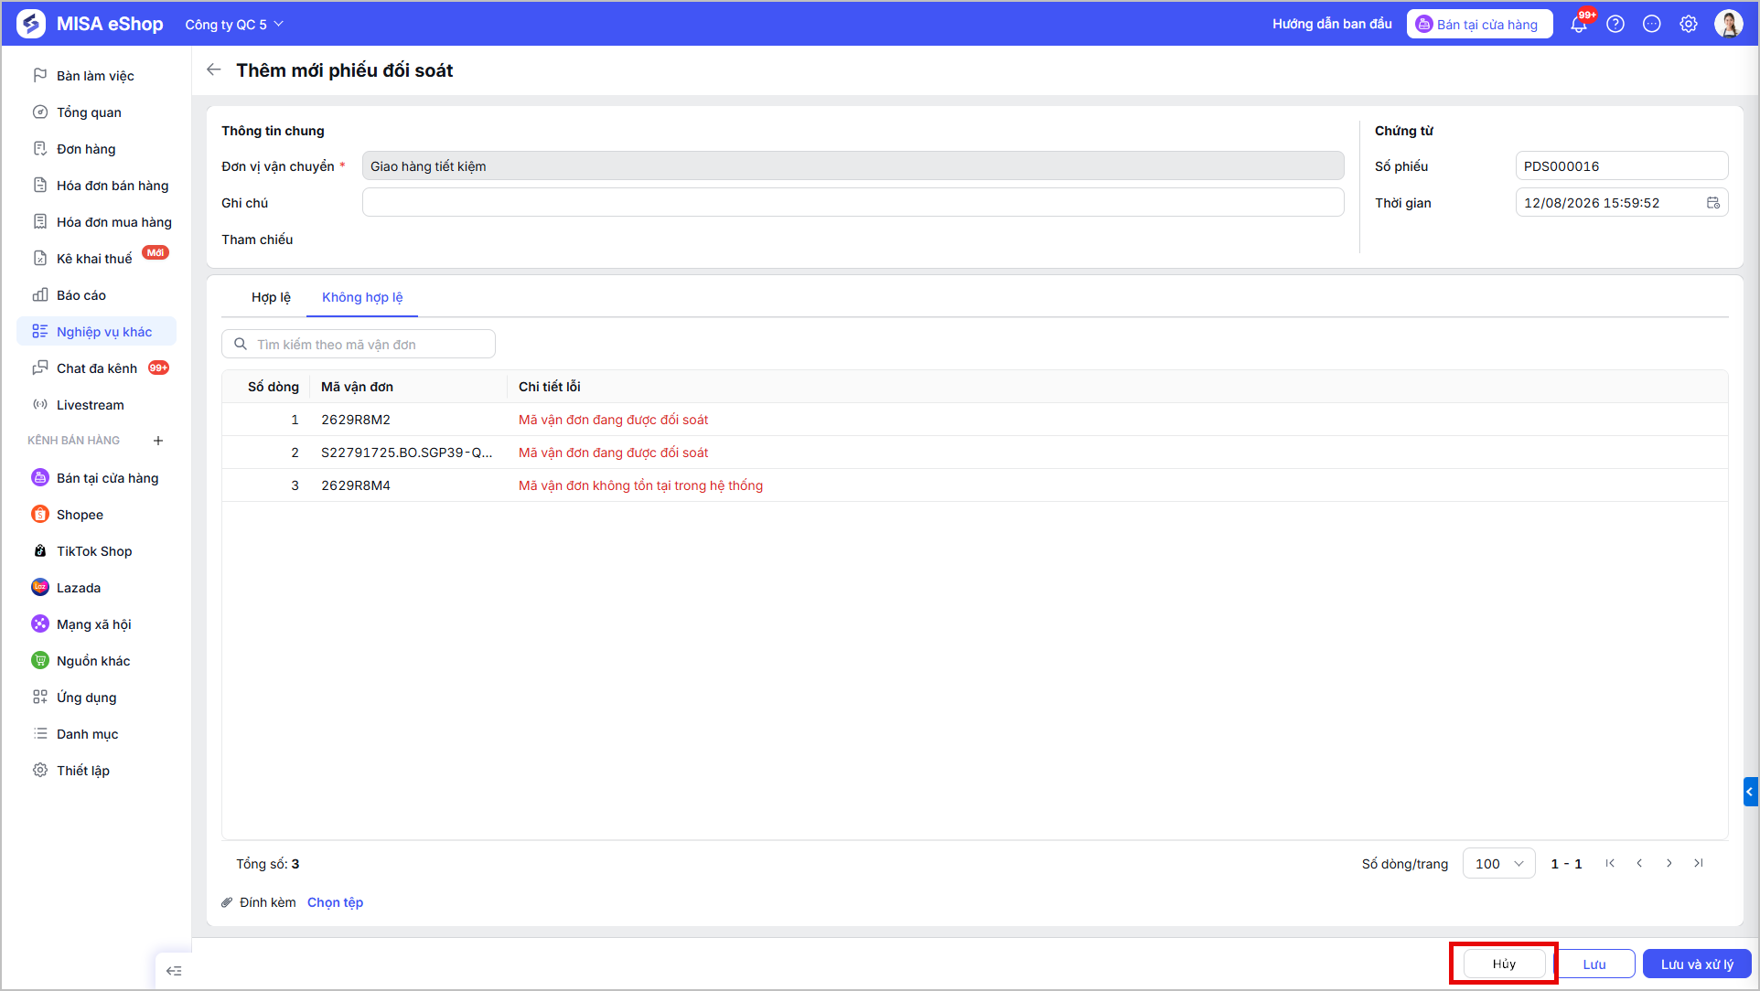Viewport: 1760px width, 991px height.
Task: Open the rows per page 100 dropdown
Action: click(1498, 863)
